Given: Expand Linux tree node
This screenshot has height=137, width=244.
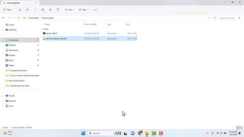Looking at the screenshot, I should 3,106.
